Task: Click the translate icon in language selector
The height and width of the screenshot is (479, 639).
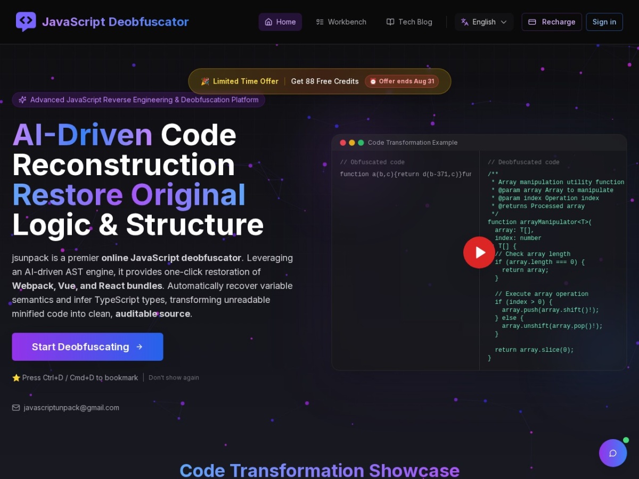Action: point(465,22)
